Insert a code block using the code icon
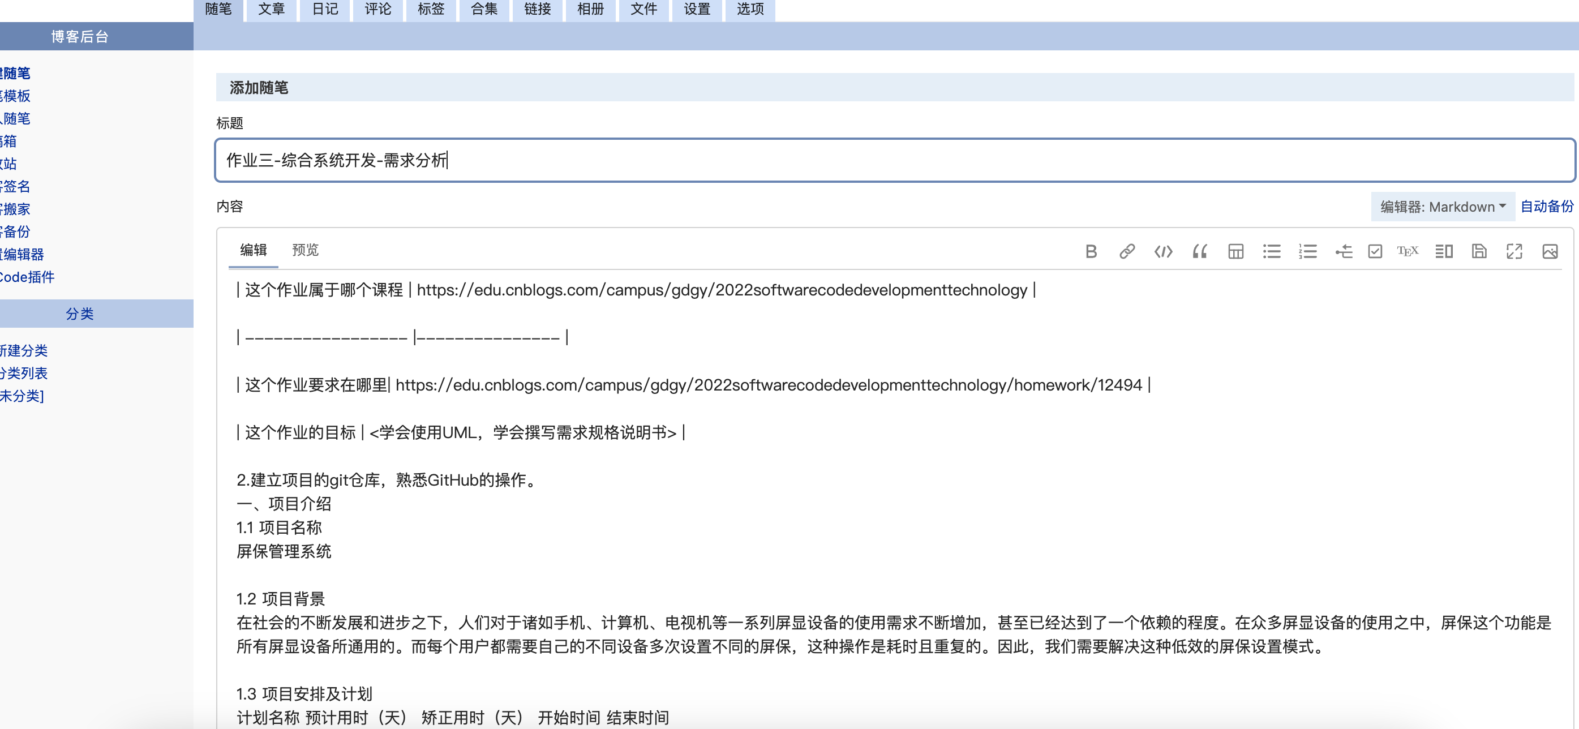This screenshot has height=729, width=1579. coord(1163,251)
